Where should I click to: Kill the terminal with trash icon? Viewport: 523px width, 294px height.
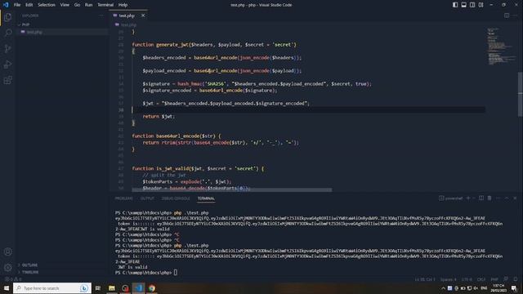coord(489,198)
